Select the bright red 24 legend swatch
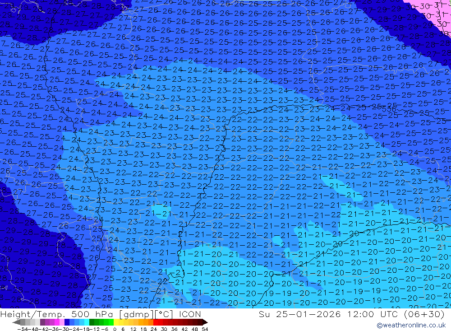Screen dimensions: 451x331 [x=156, y=322]
